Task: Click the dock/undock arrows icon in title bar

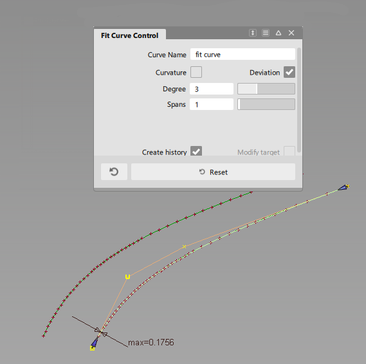Action: (x=253, y=33)
